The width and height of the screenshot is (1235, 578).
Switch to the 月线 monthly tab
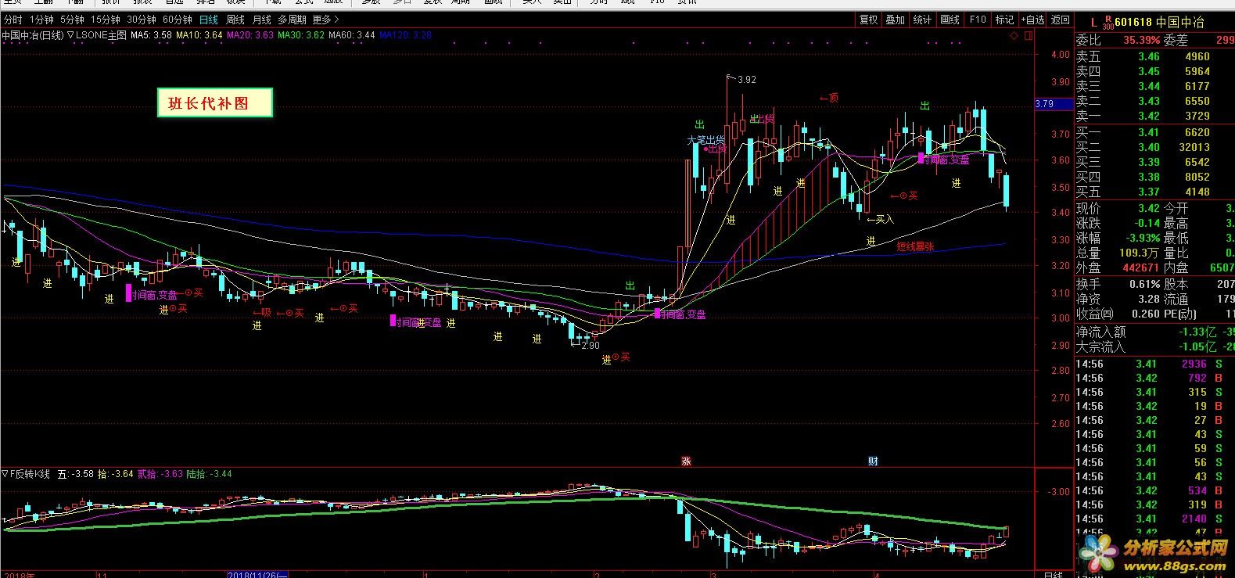pyautogui.click(x=262, y=20)
